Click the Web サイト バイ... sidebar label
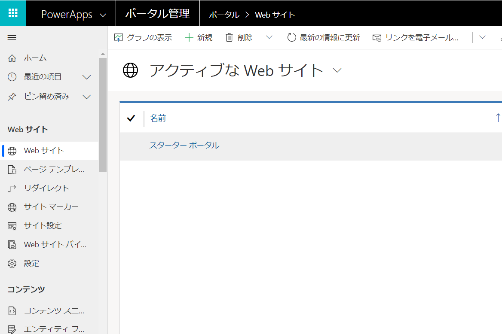This screenshot has height=334, width=502. coord(55,245)
